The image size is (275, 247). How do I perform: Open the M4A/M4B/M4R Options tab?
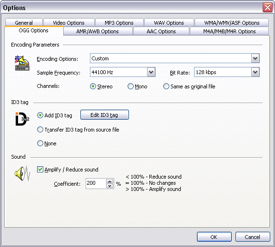[x=229, y=31]
